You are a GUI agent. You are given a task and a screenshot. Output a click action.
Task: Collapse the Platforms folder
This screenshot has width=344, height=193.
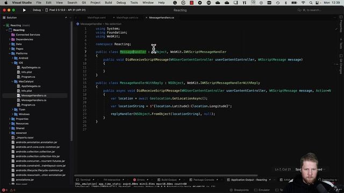(x=10, y=54)
